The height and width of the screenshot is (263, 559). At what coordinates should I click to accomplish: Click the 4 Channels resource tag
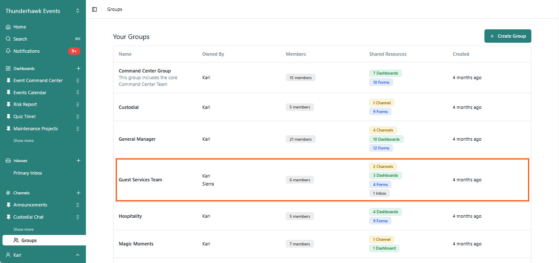(x=383, y=130)
